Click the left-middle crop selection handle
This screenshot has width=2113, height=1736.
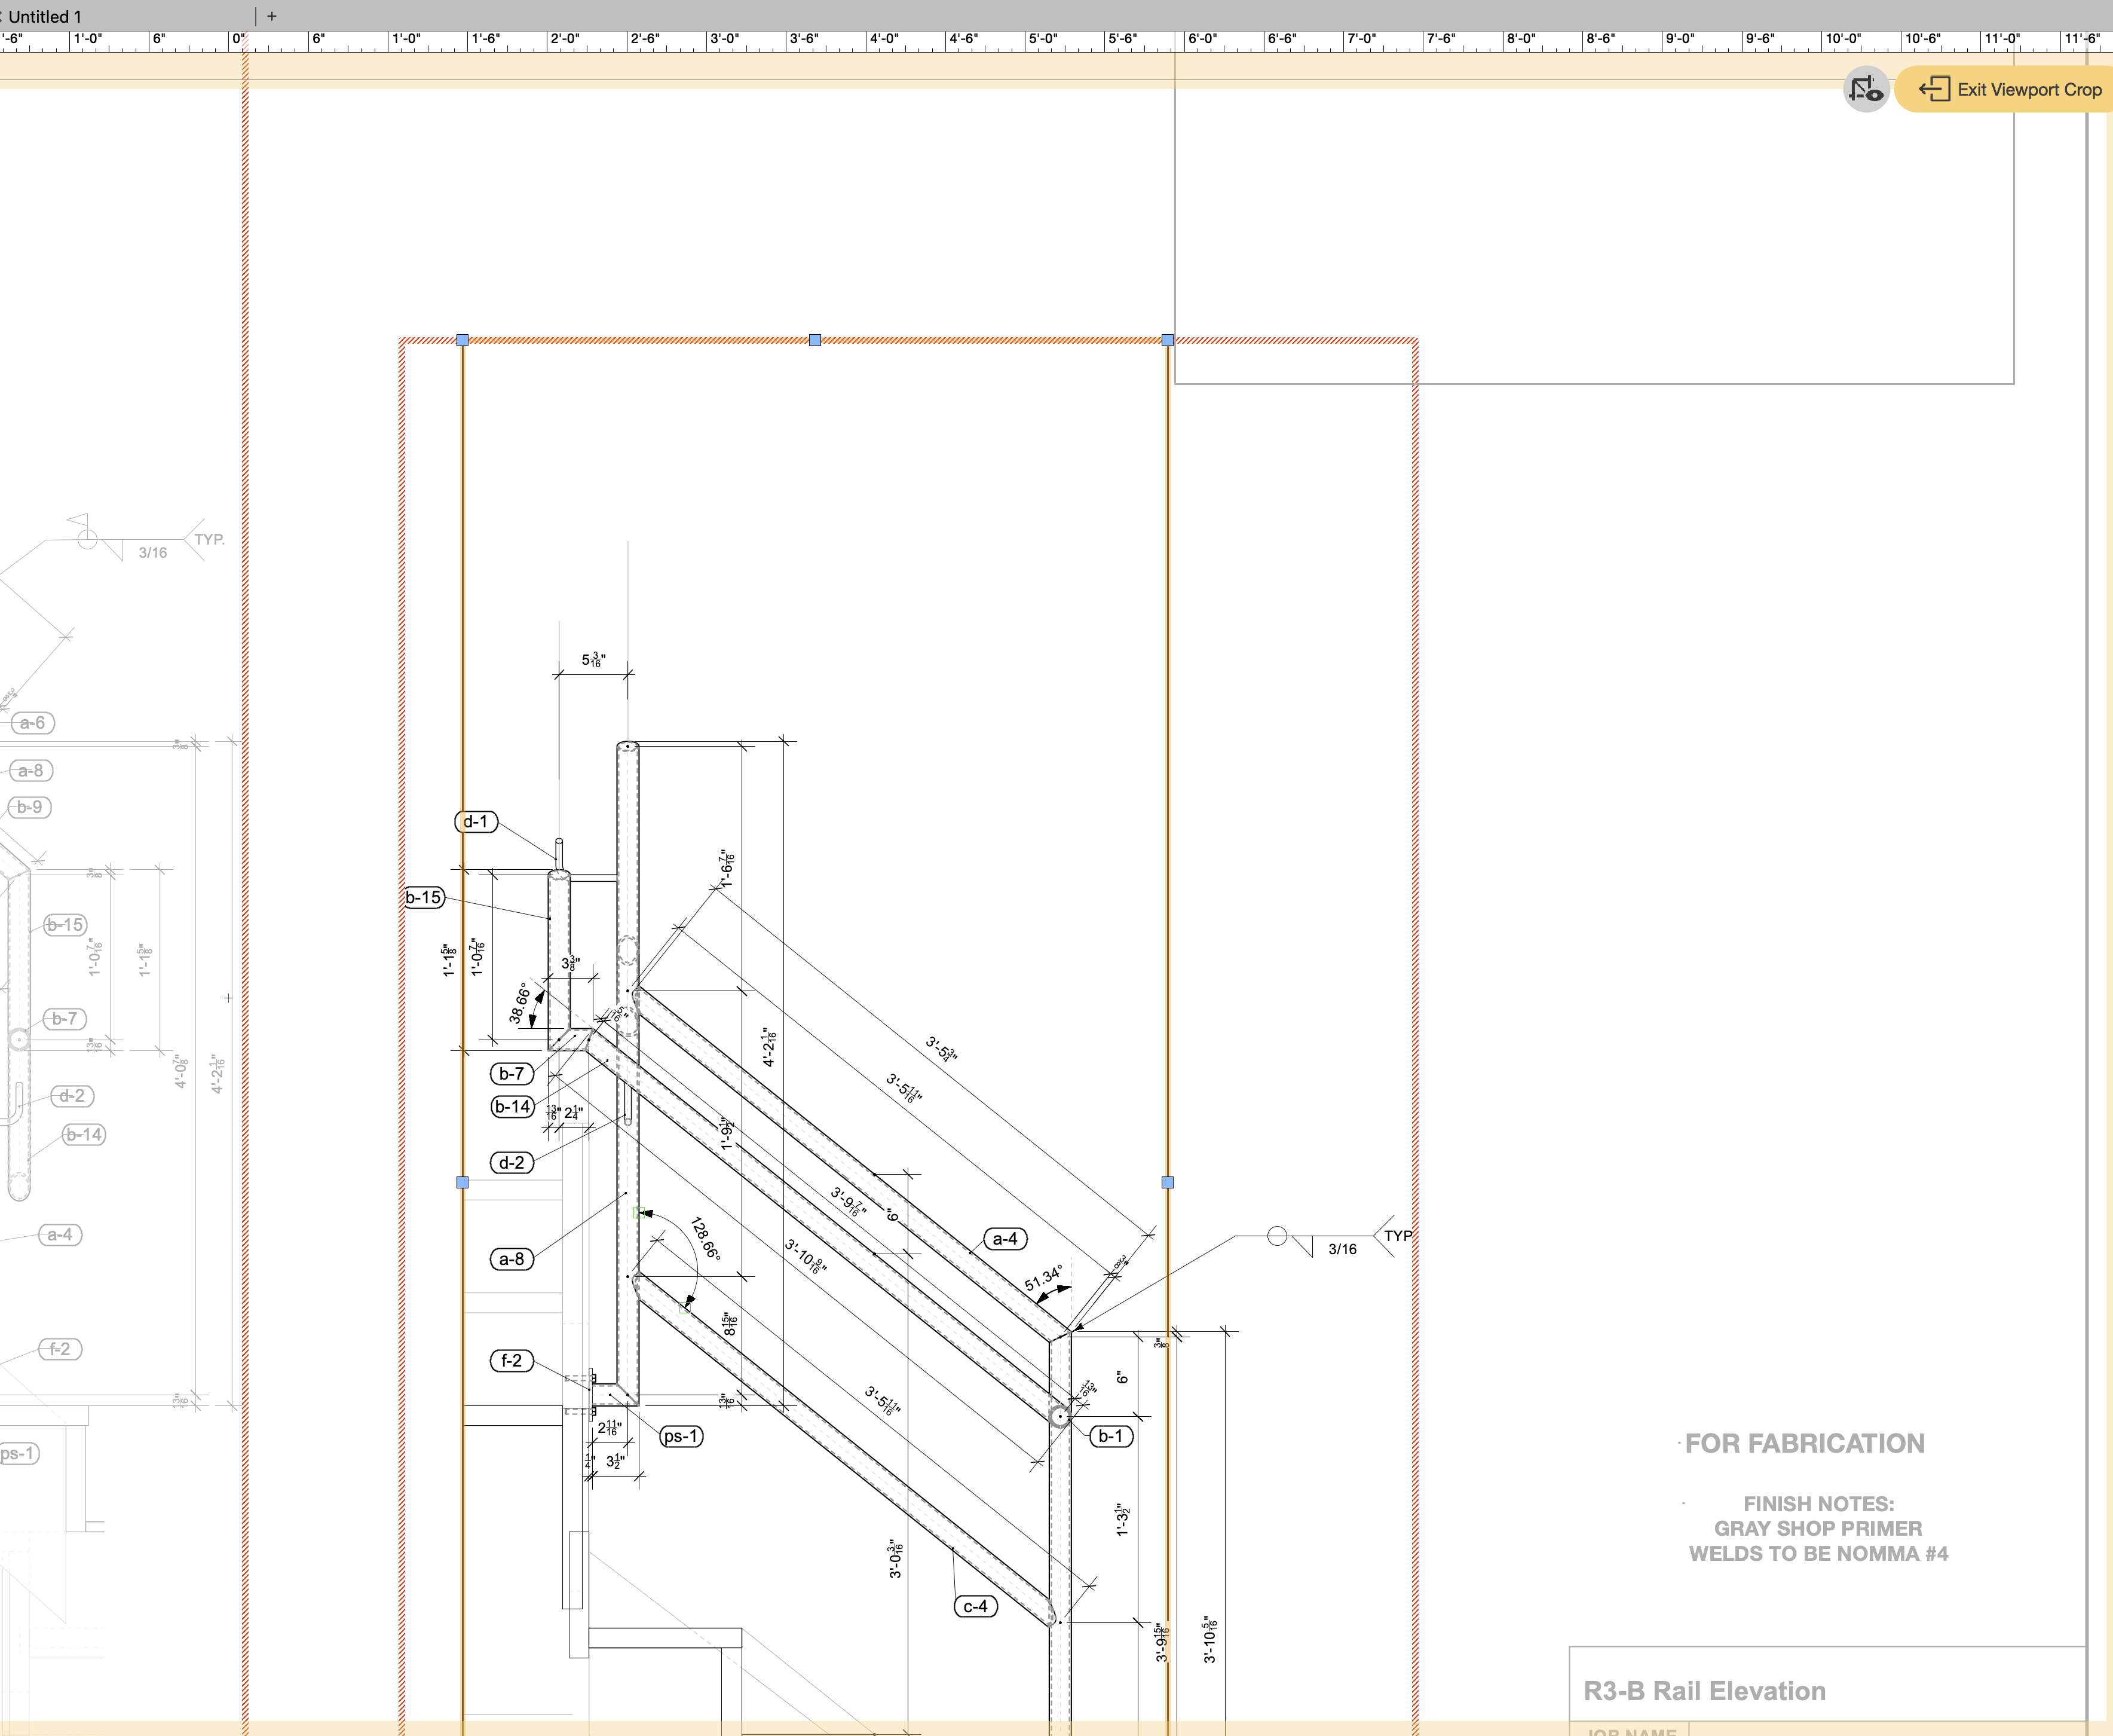coord(463,1182)
